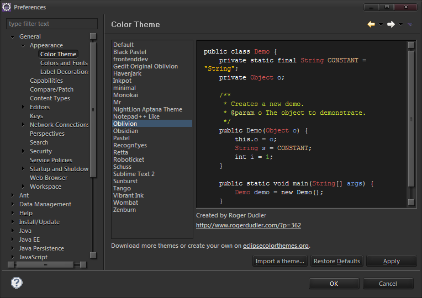Click the back navigation arrow icon
422x298 pixels.
(371, 24)
